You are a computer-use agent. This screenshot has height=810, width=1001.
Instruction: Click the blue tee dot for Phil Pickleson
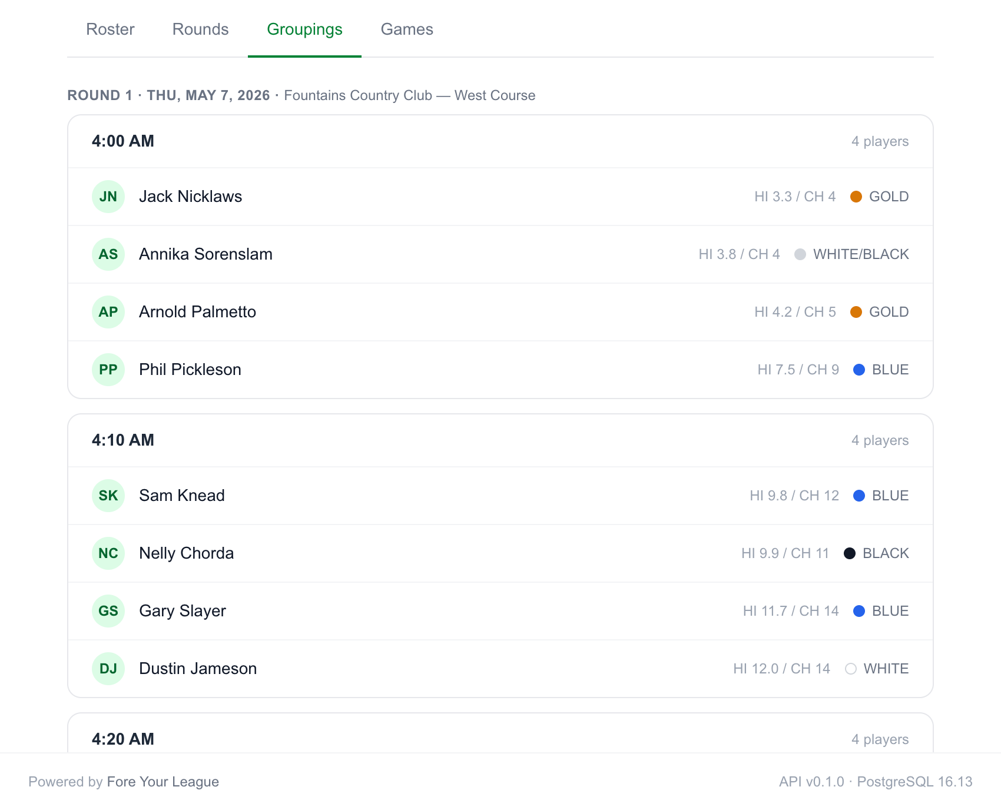859,370
